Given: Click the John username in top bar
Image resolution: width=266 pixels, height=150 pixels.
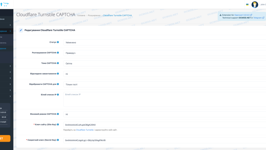Looking at the screenshot, I should point(263,5).
